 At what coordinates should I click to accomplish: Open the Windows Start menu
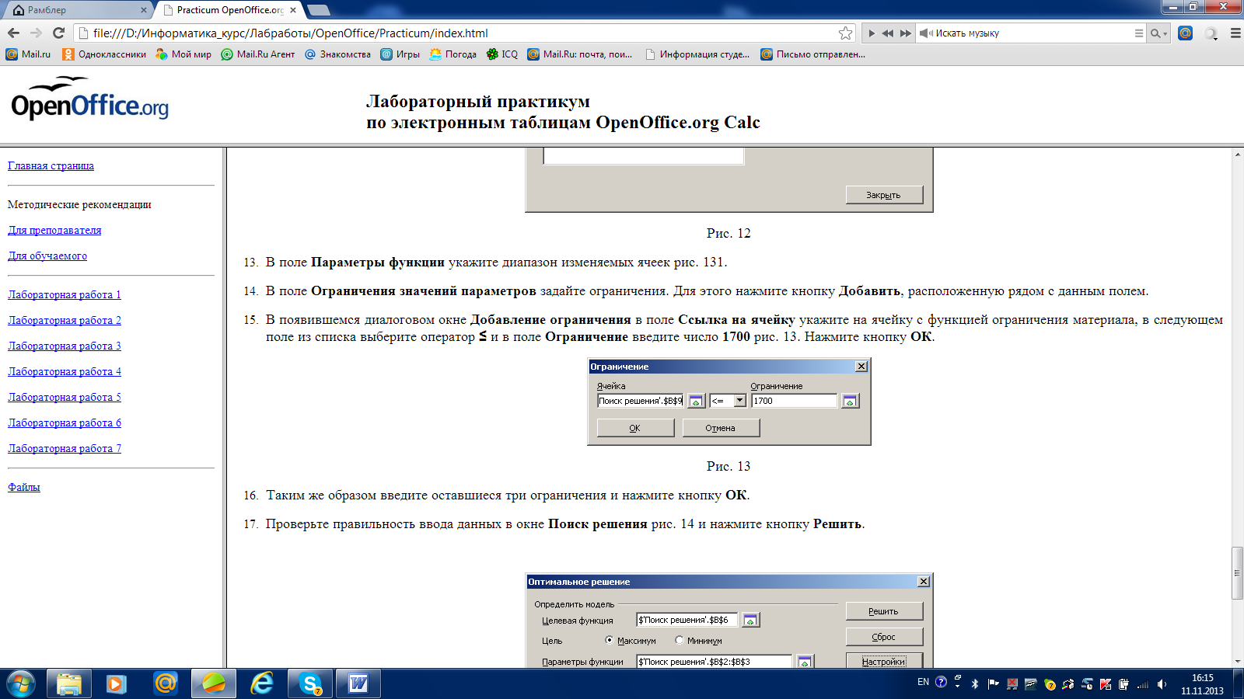point(19,683)
